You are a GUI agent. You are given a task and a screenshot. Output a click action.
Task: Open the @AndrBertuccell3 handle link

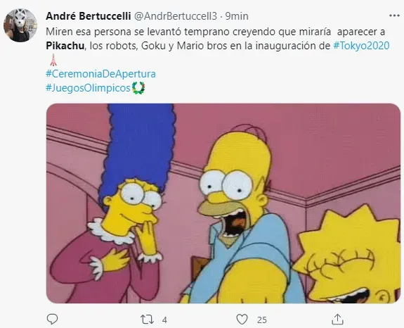click(x=176, y=16)
